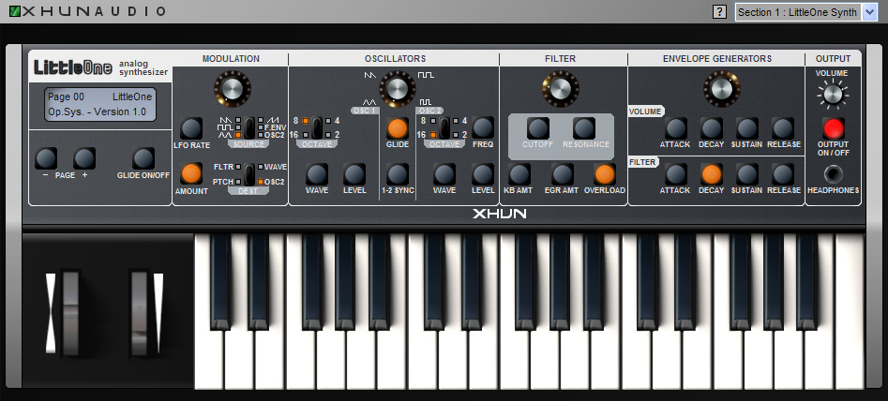Click the sawtooth waveform icon above OSC 1

[369, 75]
